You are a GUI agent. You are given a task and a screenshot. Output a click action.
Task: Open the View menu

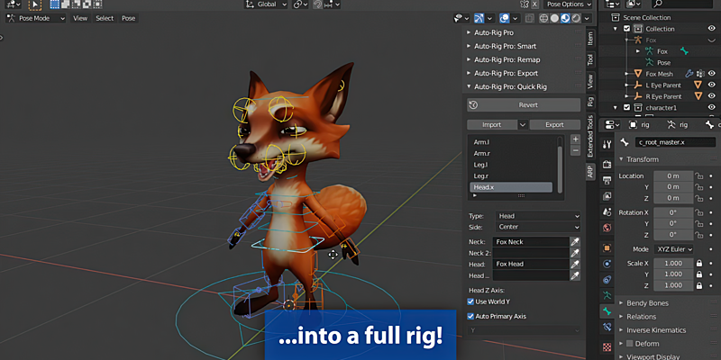coord(80,18)
